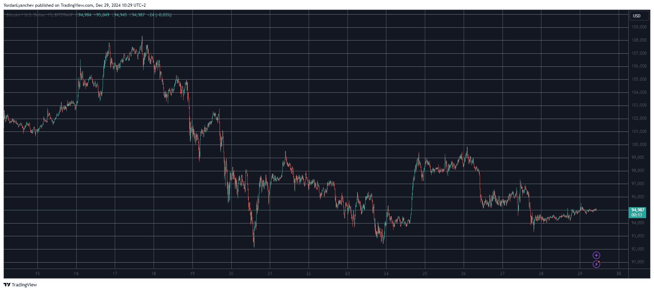Click the 107,000 price axis label
Viewport: 654px width, 291px height.
pos(639,53)
